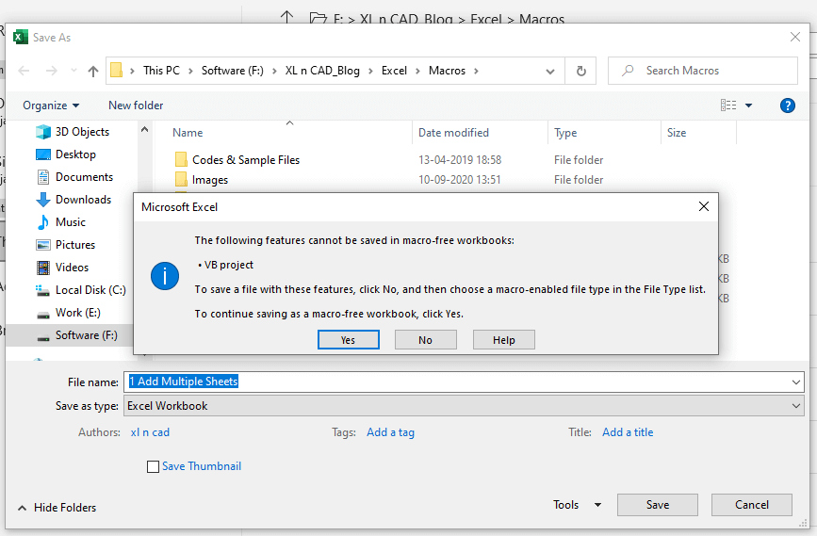817x536 pixels.
Task: Close the Microsoft Excel message dialog
Action: 703,207
